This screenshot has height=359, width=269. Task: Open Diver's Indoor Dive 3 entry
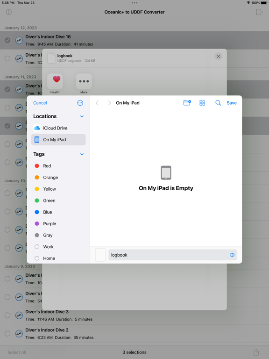click(134, 315)
